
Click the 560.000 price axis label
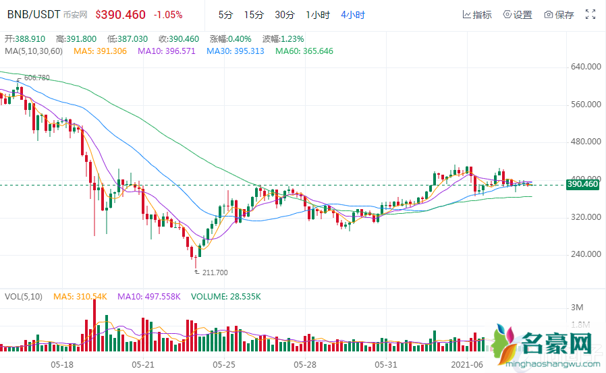click(x=586, y=105)
